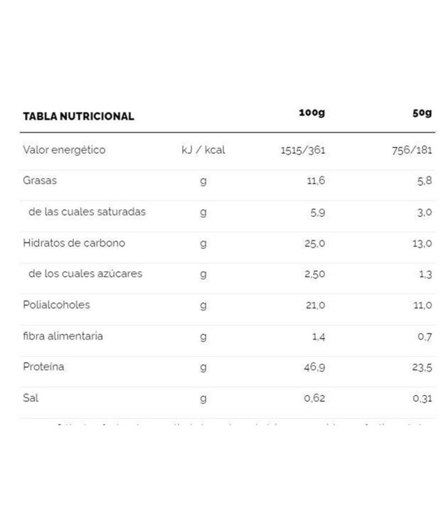Select the 50g column header
Viewport: 444px width, 526px height.
(422, 112)
